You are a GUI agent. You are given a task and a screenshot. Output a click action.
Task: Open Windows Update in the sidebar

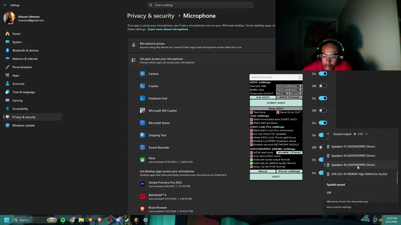33,125
